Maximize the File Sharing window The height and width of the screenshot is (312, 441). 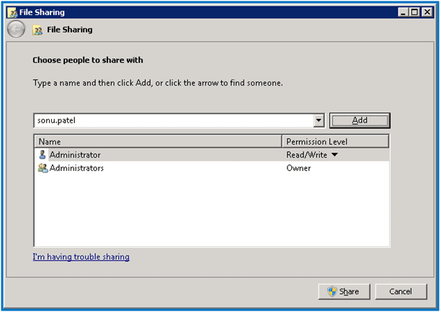point(415,12)
